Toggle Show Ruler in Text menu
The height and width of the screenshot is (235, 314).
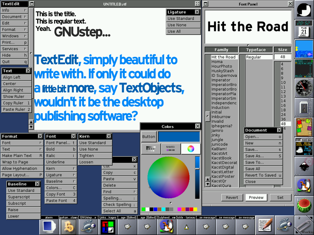point(16,96)
